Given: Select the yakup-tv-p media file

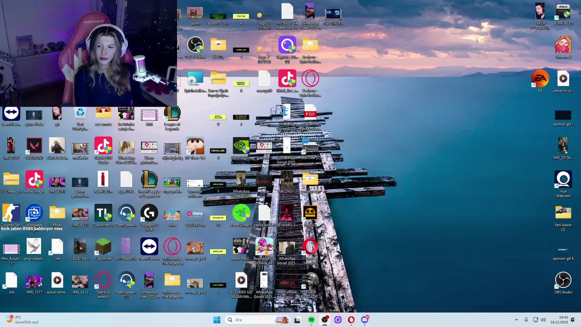Looking at the screenshot, I should point(563,82).
